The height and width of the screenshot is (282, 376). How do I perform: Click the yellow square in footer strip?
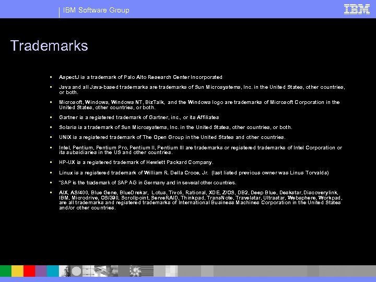[x=18, y=271]
